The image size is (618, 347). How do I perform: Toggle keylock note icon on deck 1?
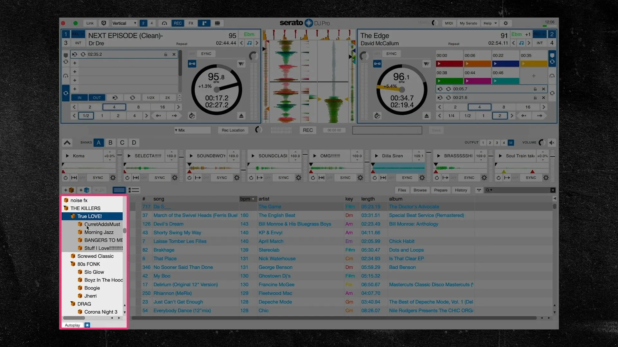coord(249,43)
